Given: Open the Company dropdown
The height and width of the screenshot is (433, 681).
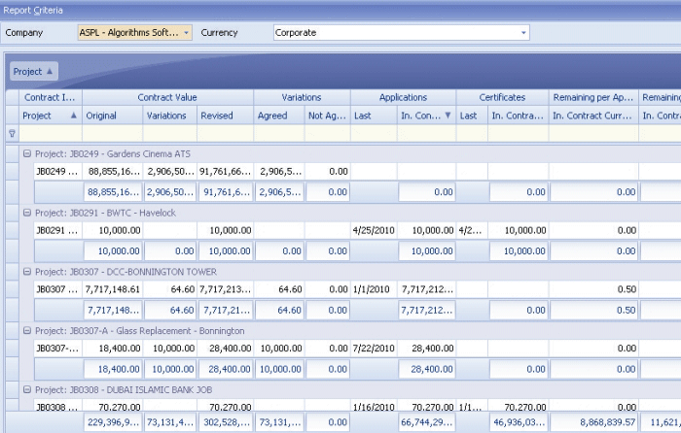Looking at the screenshot, I should (x=186, y=32).
